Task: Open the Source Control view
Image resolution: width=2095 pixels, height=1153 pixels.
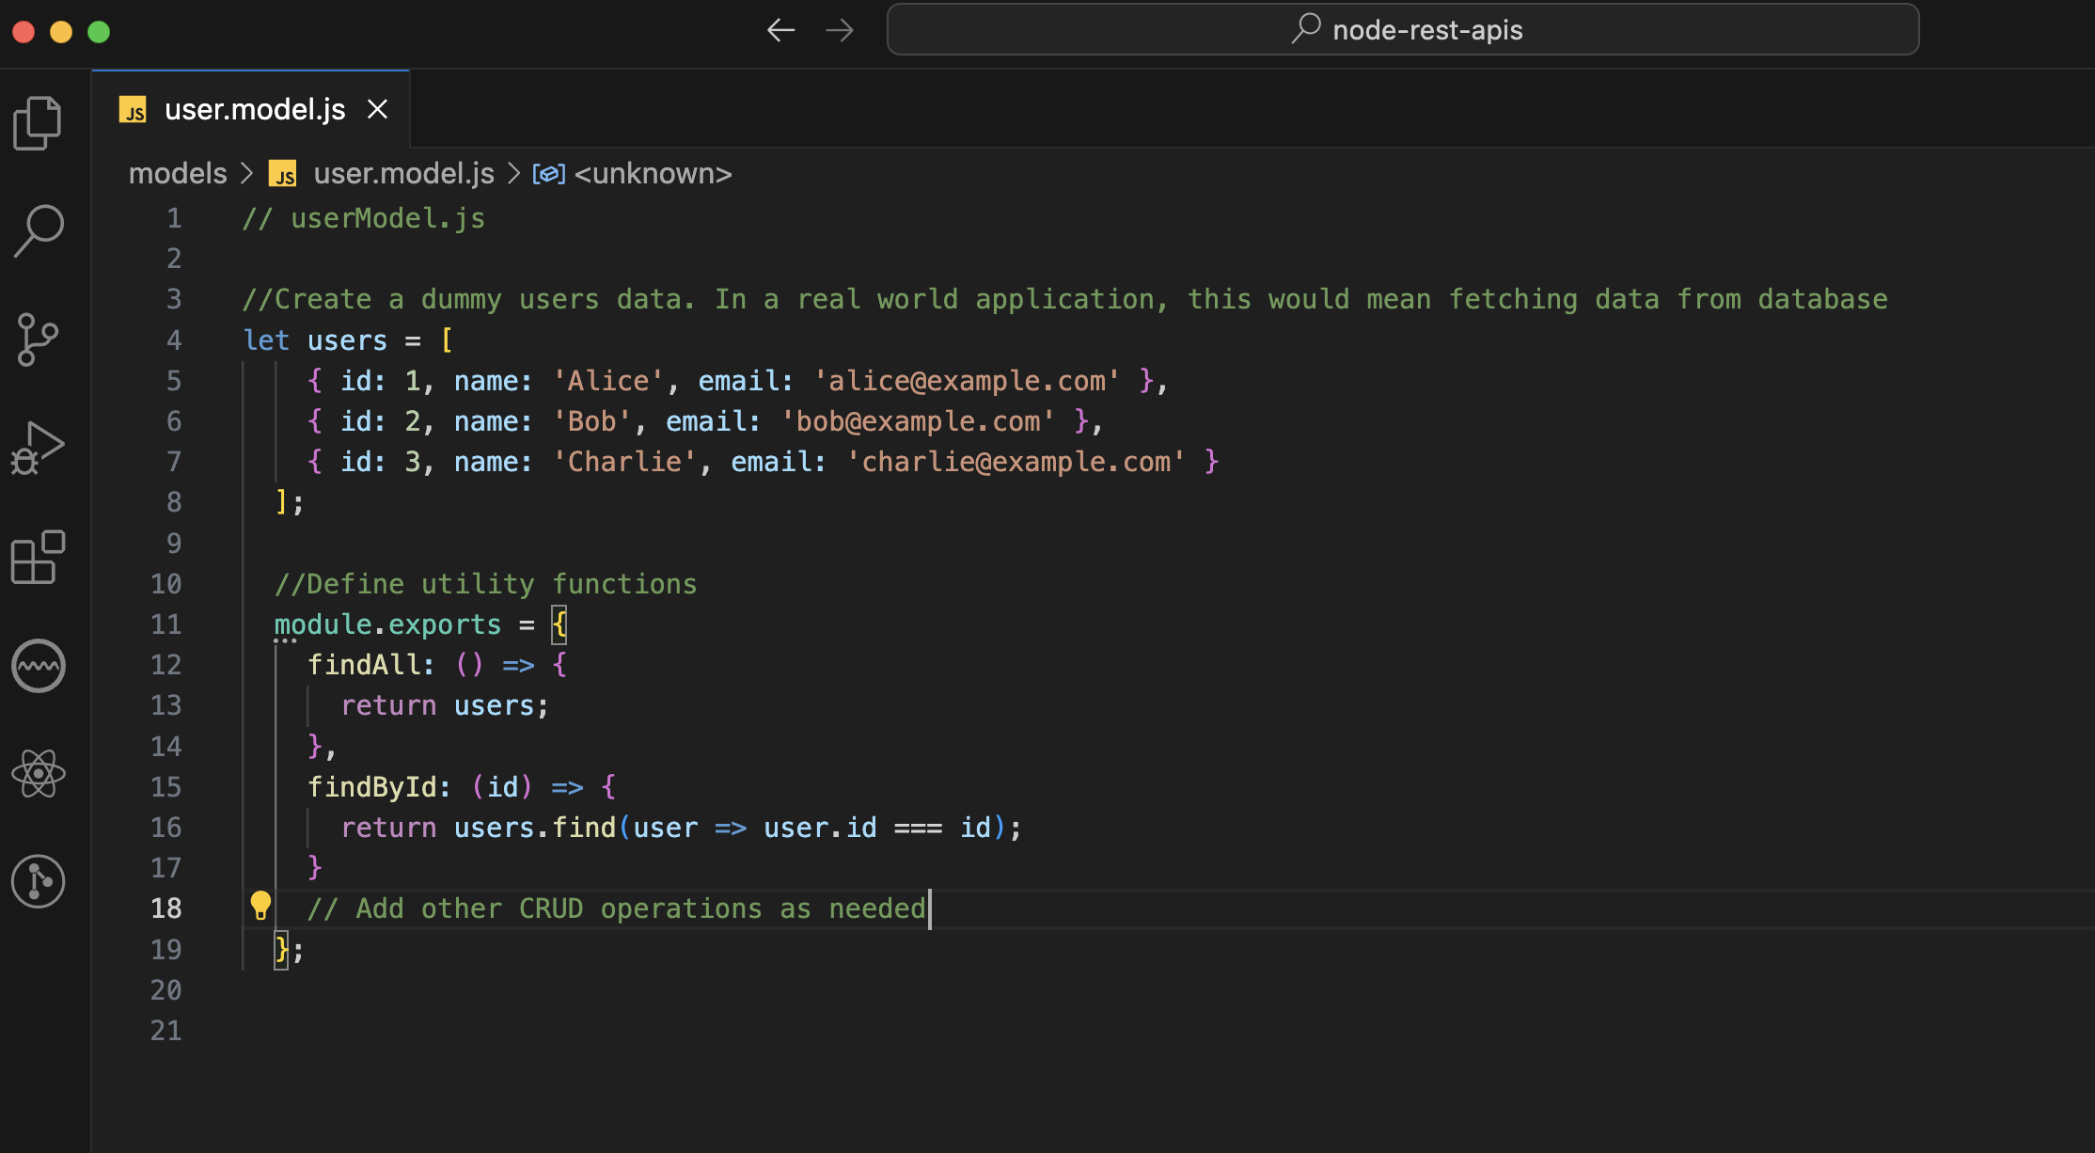Action: click(38, 340)
